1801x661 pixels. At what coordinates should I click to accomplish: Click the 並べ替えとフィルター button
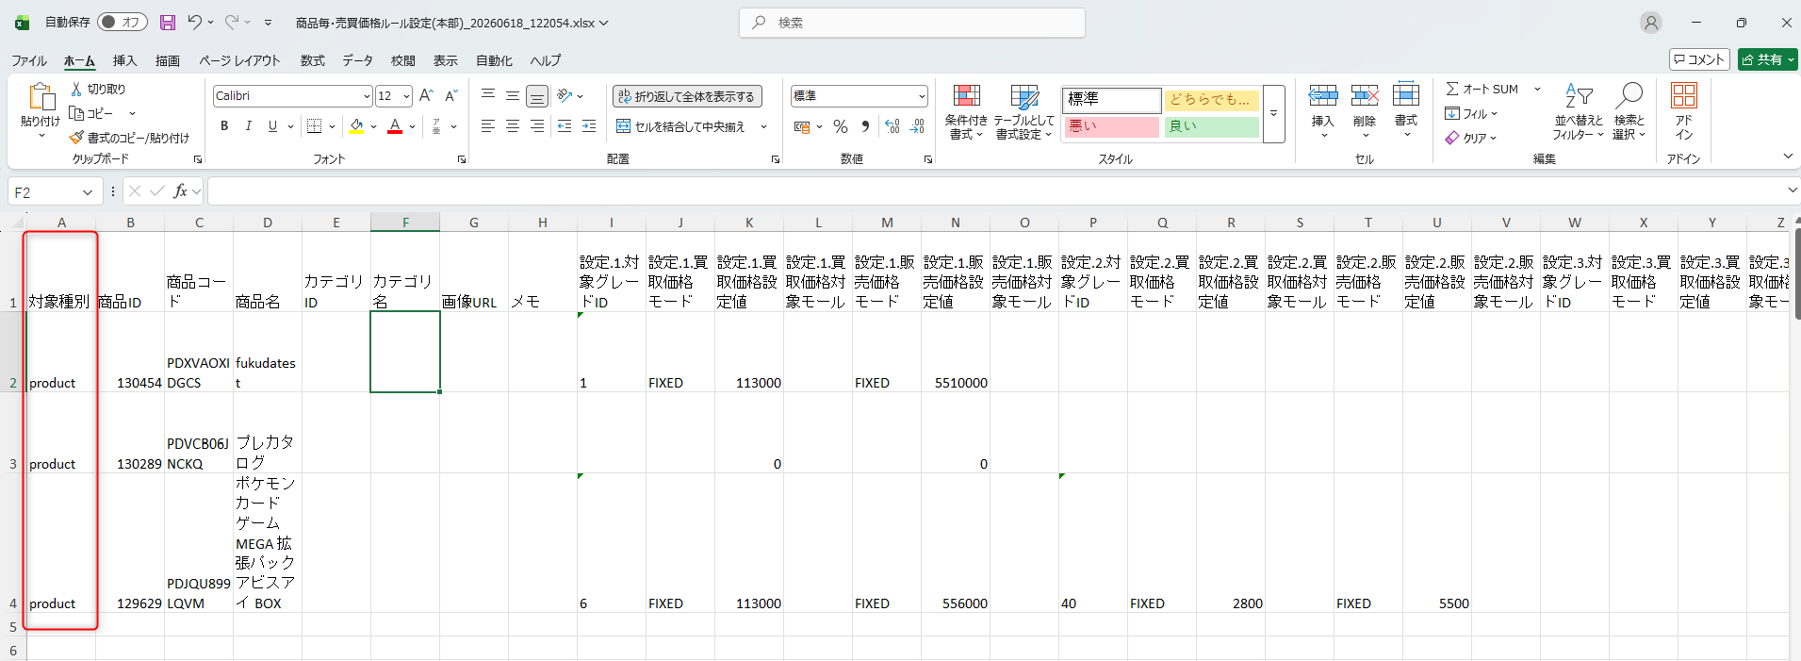pos(1579,112)
